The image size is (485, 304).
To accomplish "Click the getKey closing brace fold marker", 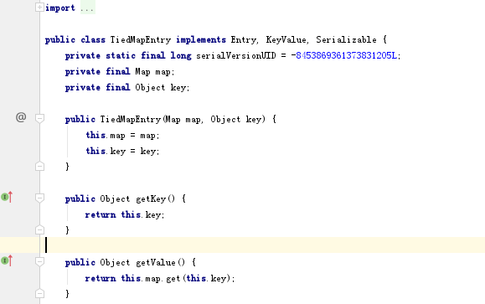I will tap(39, 229).
